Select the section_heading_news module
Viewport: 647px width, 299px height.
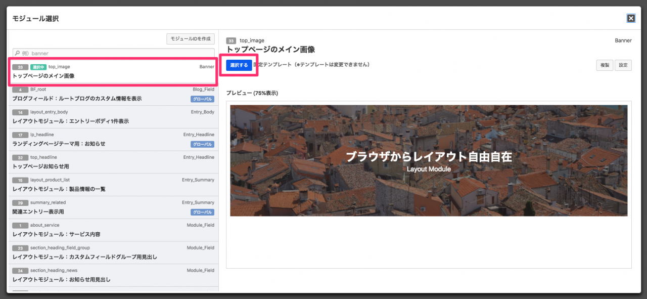coord(113,275)
